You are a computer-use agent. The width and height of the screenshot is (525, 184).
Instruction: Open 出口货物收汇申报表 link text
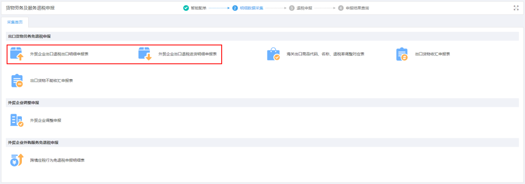pos(432,54)
